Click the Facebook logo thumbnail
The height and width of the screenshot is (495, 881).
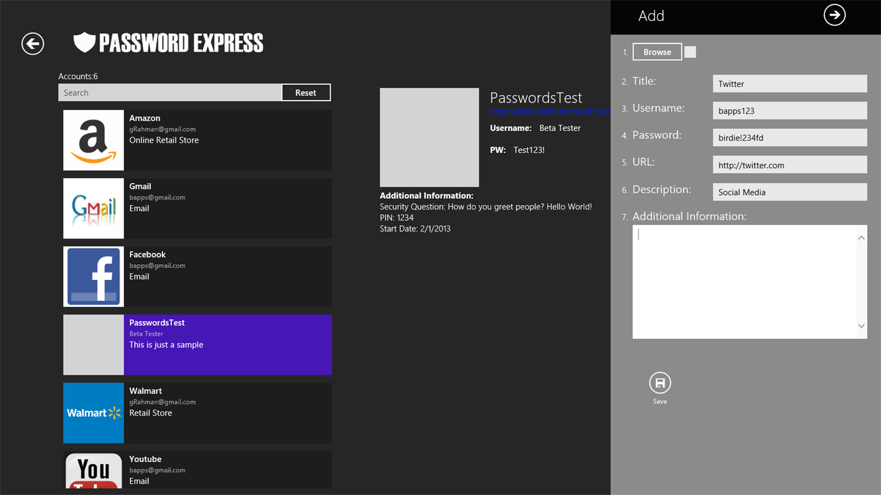tap(93, 277)
